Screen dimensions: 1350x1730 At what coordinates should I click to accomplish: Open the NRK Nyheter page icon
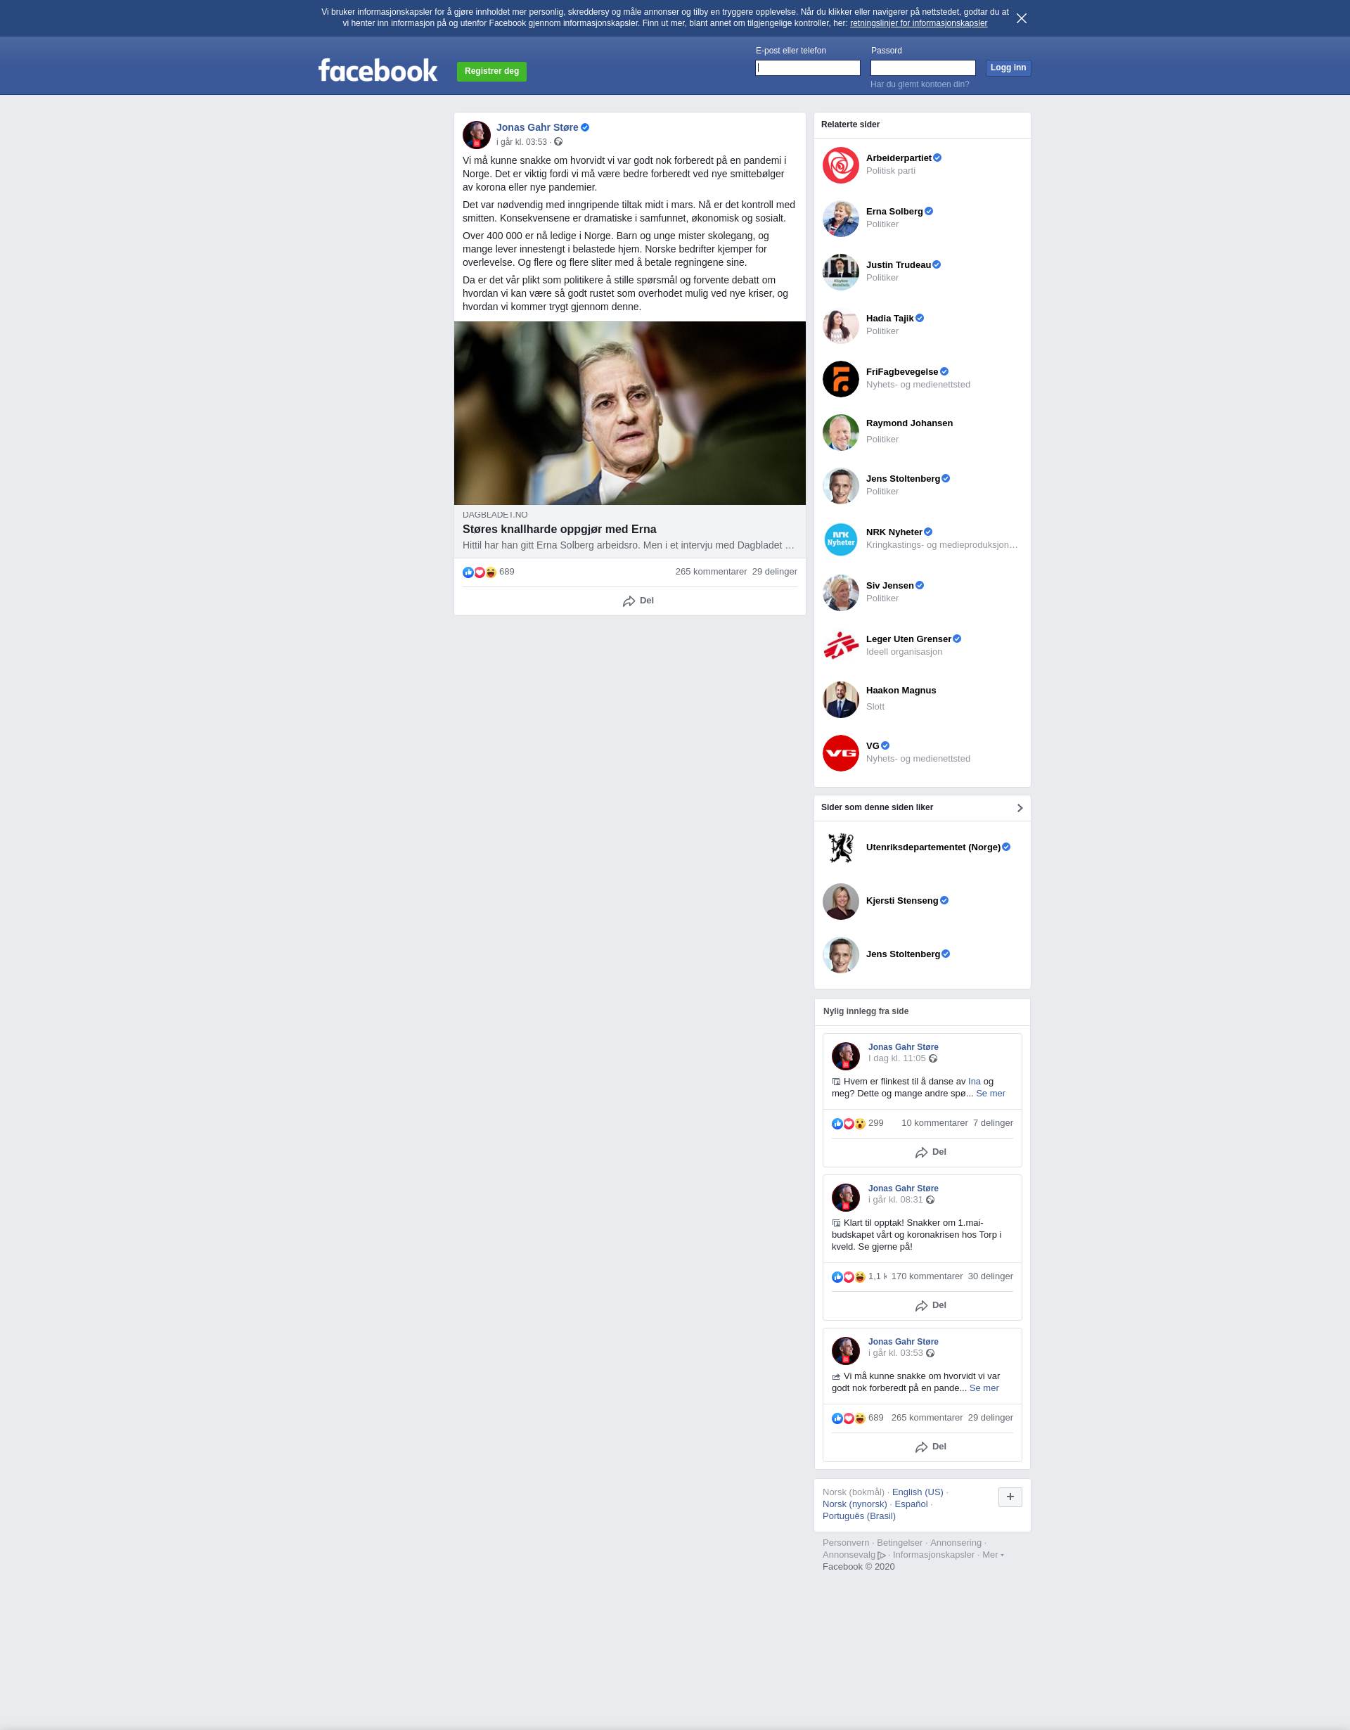coord(840,539)
